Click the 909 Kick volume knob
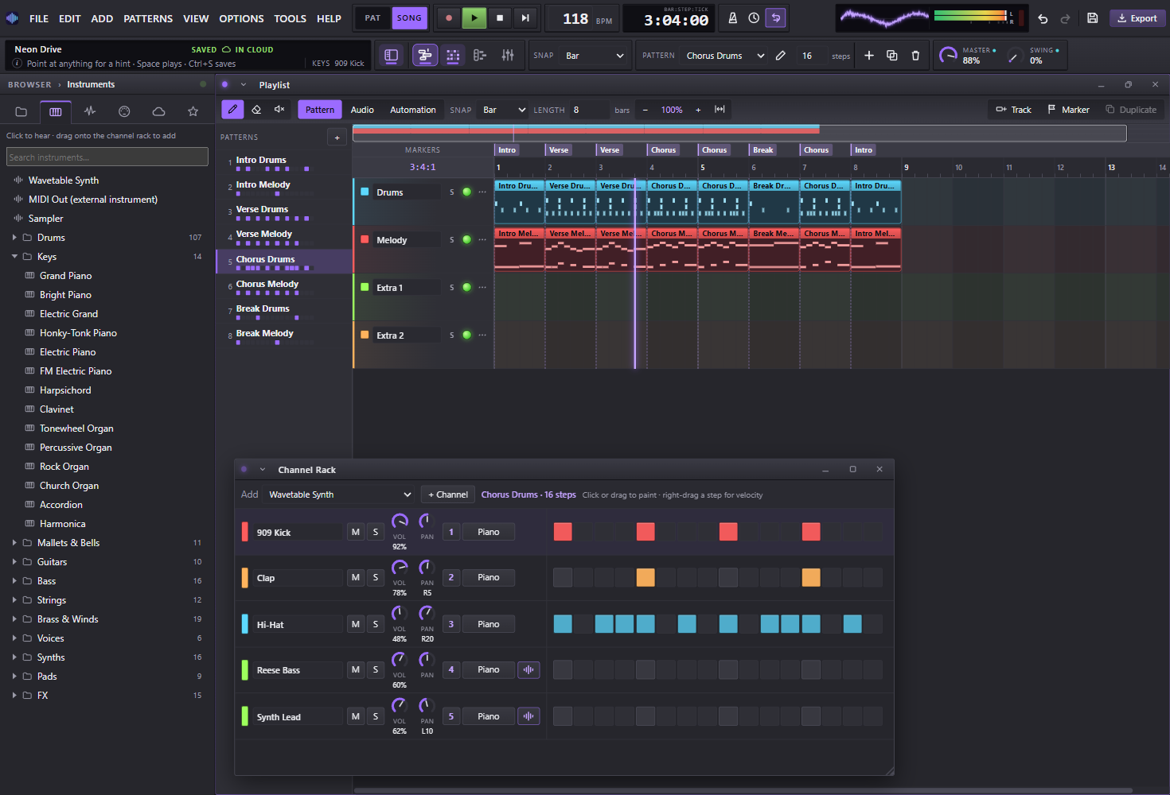The image size is (1170, 795). 400,522
